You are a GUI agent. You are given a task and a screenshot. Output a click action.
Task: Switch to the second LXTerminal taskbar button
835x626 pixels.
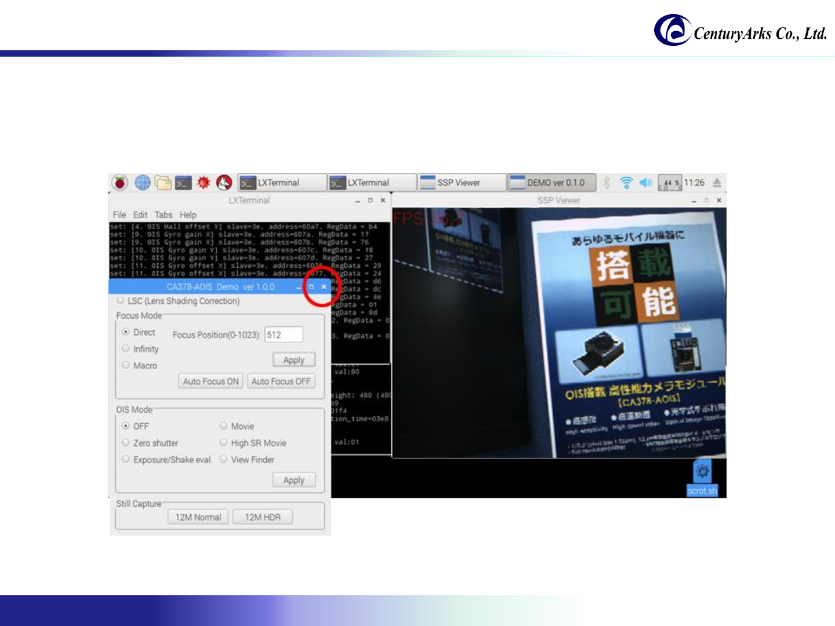click(x=372, y=183)
